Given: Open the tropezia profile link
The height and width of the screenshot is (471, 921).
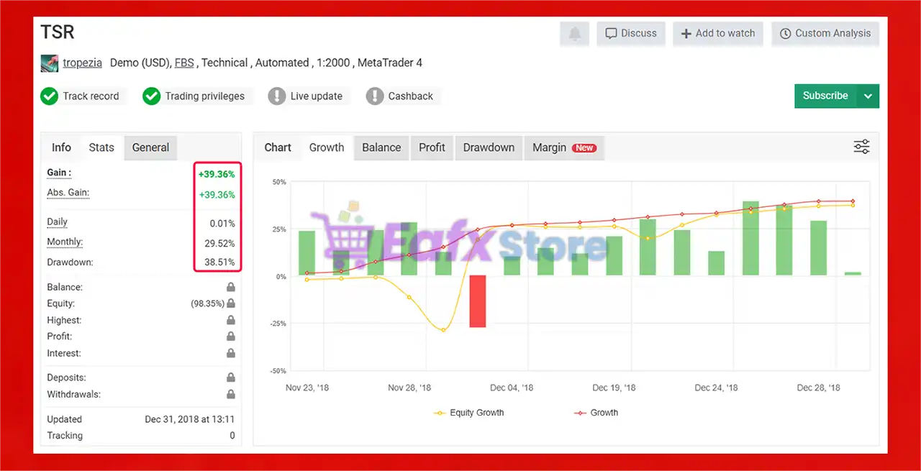Looking at the screenshot, I should 83,63.
